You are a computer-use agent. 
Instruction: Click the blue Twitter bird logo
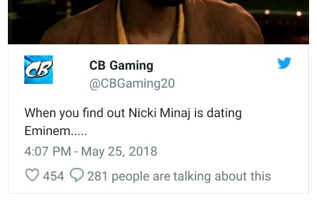tap(284, 63)
